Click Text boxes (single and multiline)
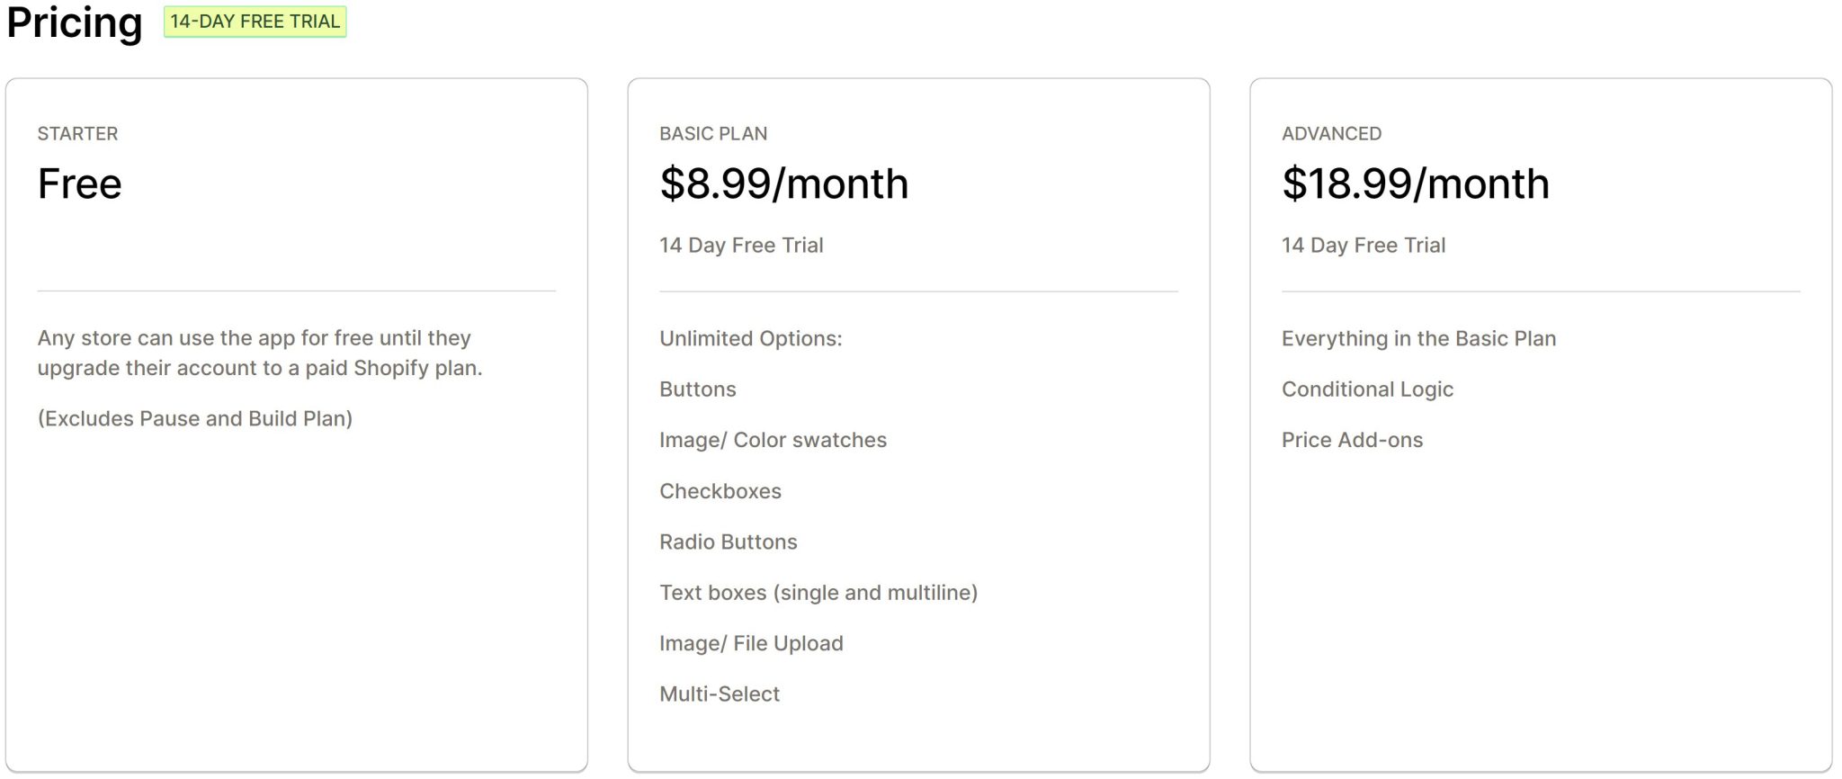Image resolution: width=1842 pixels, height=779 pixels. [x=818, y=592]
